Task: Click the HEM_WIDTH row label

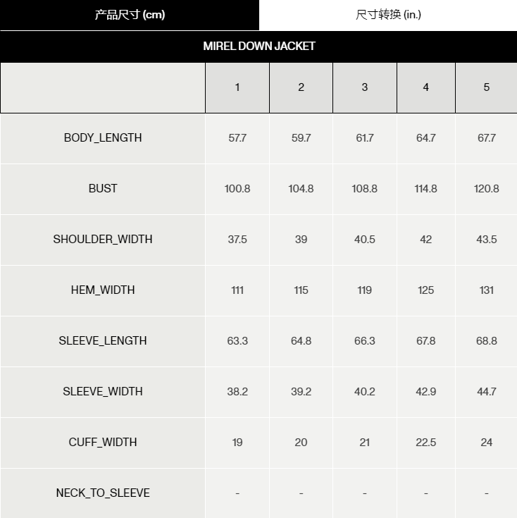Action: click(103, 290)
